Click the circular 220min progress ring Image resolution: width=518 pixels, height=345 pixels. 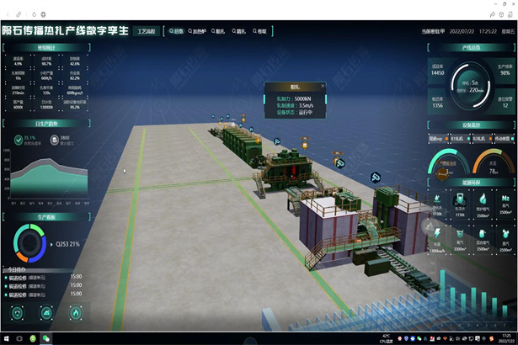click(471, 86)
